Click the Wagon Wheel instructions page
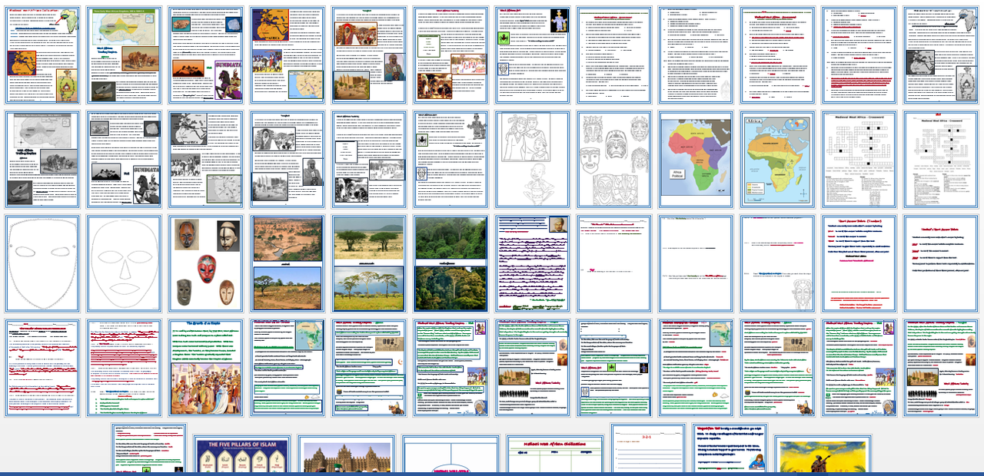Image resolution: width=984 pixels, height=476 pixels. [730, 449]
